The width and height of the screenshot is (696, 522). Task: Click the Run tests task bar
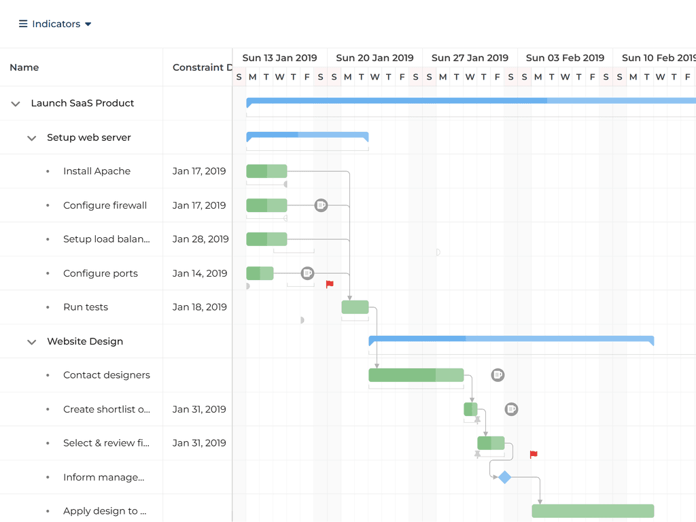click(355, 307)
